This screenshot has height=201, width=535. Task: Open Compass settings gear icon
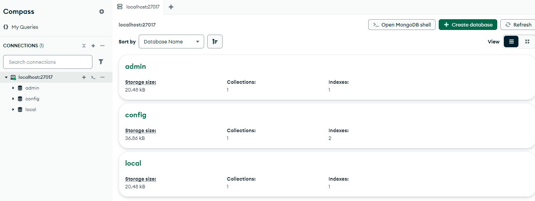coord(102,12)
